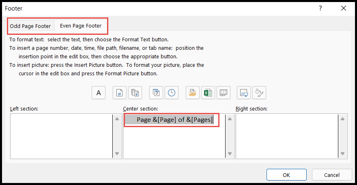
Task: Cancel the Footer dialog
Action: tap(332, 175)
